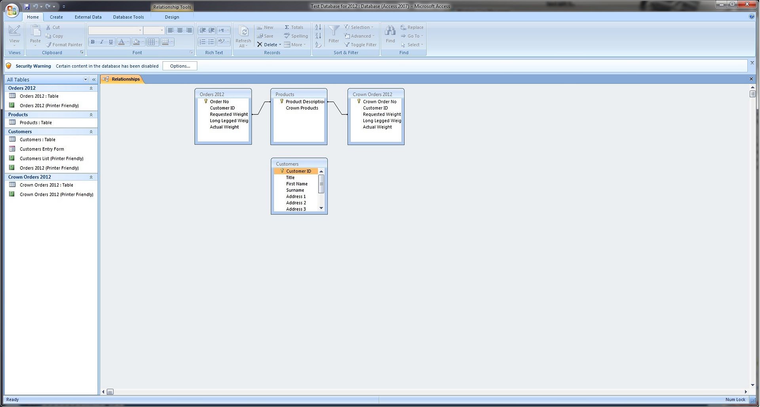Open the External Data ribbon tab

coord(88,17)
